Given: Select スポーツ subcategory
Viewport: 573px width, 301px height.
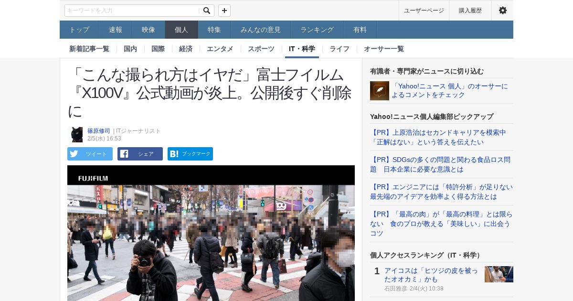Looking at the screenshot, I should pyautogui.click(x=261, y=49).
